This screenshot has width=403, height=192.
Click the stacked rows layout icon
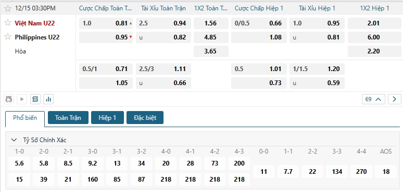coord(35,99)
